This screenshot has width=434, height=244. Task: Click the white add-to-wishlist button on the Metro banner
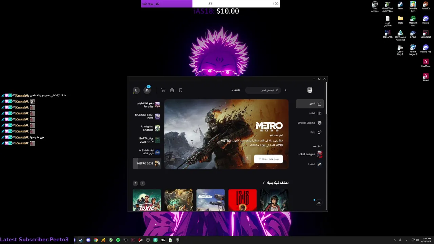tap(268, 159)
